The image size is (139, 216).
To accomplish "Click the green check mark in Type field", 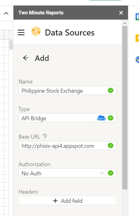I will pos(111,118).
